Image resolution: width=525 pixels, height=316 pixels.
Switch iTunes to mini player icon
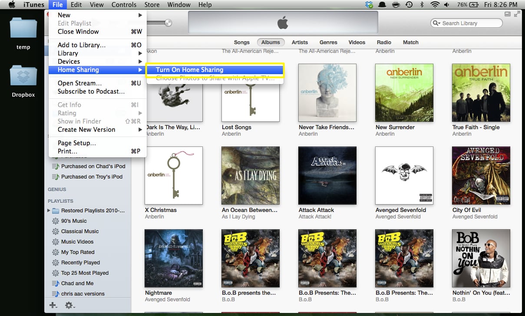click(x=508, y=14)
